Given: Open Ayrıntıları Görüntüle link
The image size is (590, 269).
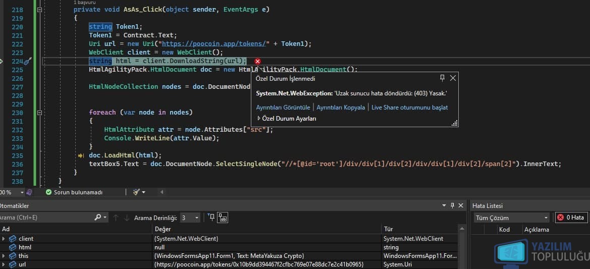Looking at the screenshot, I should (x=283, y=107).
